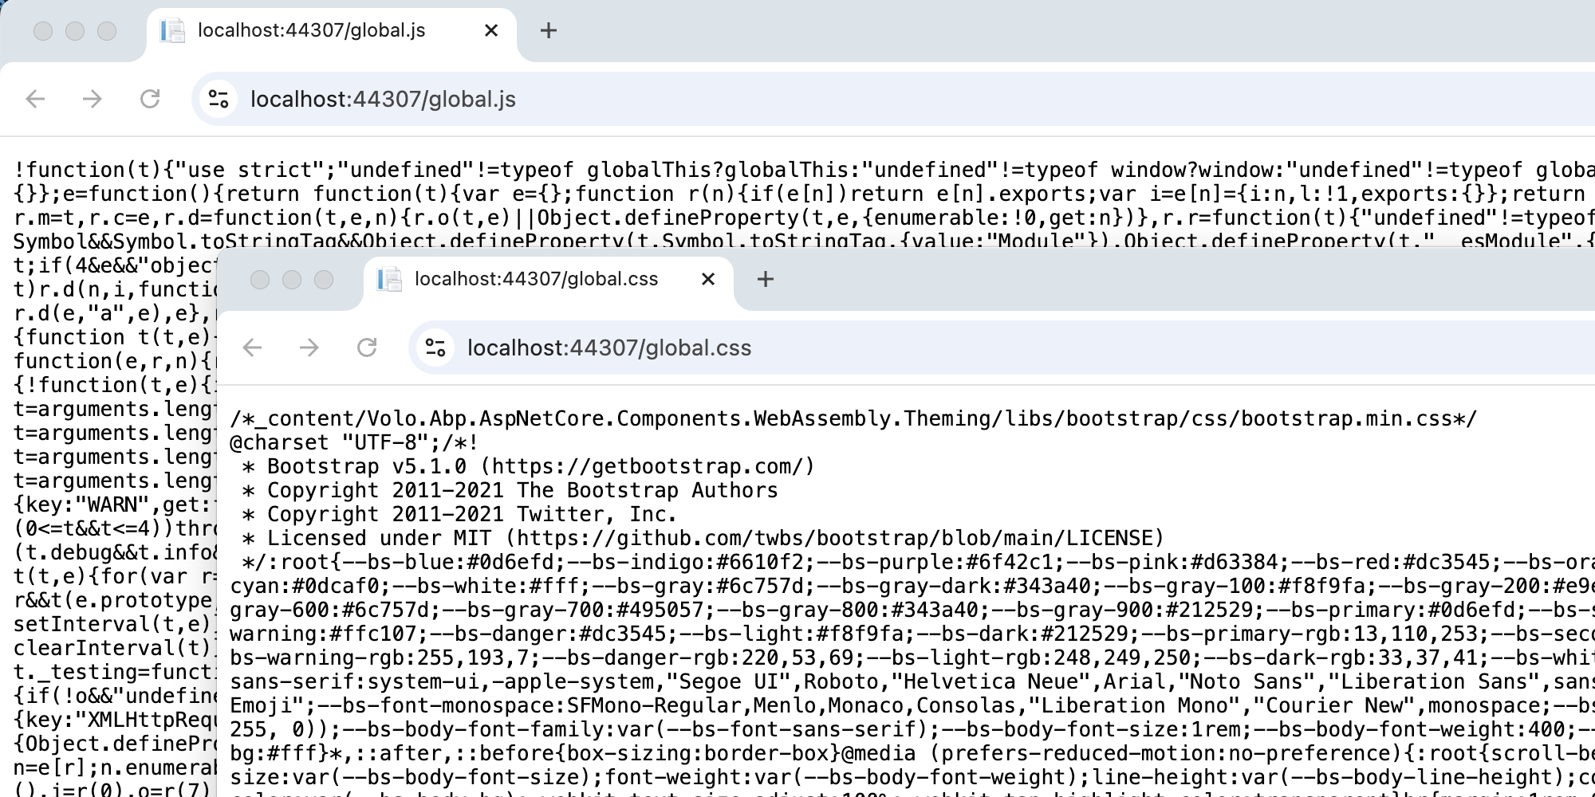Open site info icon in global.js window
1595x797 pixels.
click(x=219, y=99)
